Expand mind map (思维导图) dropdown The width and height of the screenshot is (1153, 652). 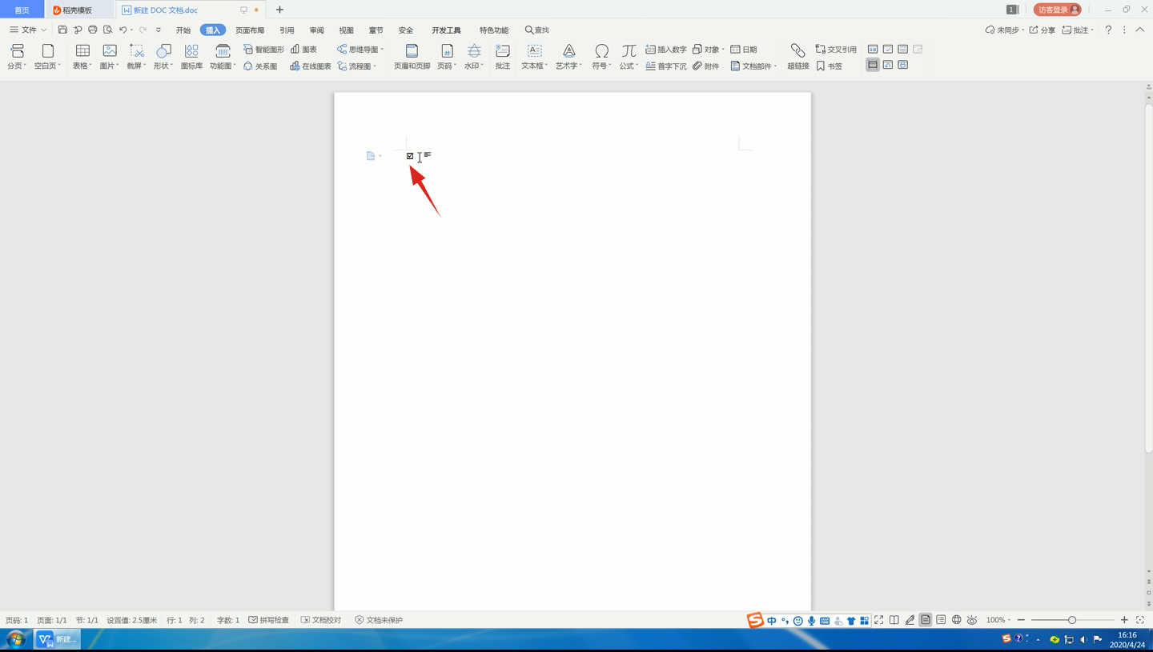click(x=360, y=50)
